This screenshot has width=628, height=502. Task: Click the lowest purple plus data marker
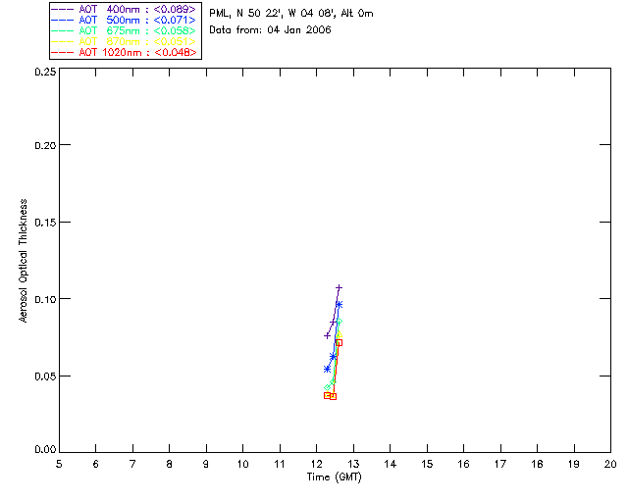327,335
